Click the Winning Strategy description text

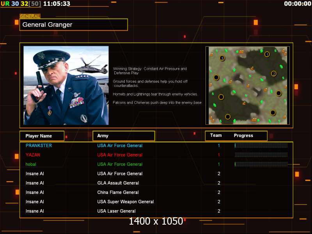pyautogui.click(x=150, y=71)
